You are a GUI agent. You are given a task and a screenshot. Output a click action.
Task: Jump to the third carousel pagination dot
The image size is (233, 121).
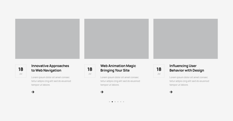pos(115,102)
